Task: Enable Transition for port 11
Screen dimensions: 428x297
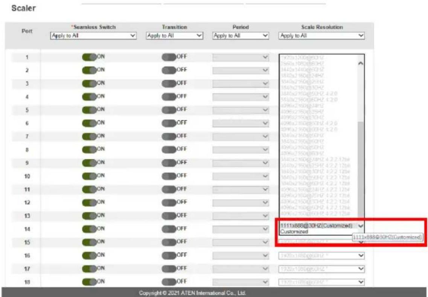Action: (169, 189)
